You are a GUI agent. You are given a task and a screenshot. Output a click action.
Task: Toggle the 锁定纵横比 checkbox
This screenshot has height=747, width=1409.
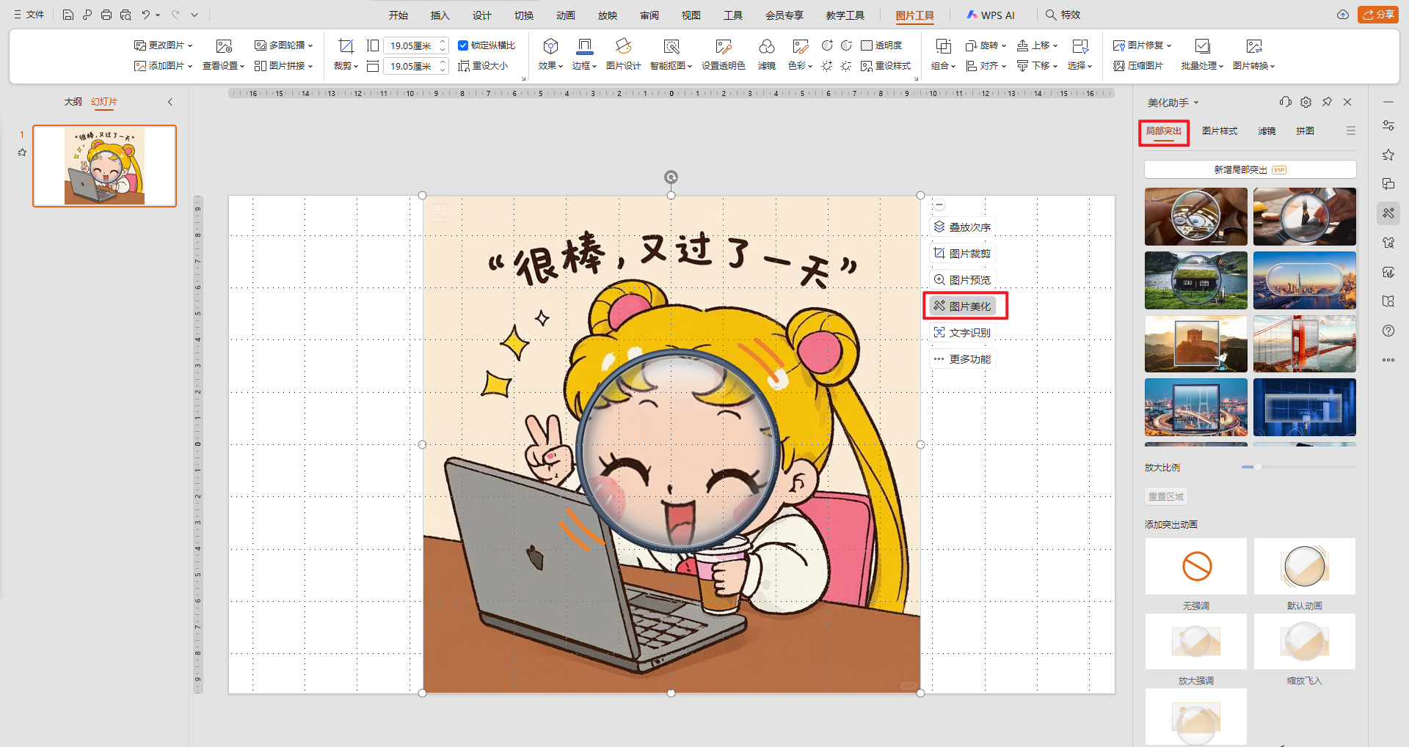pos(463,45)
